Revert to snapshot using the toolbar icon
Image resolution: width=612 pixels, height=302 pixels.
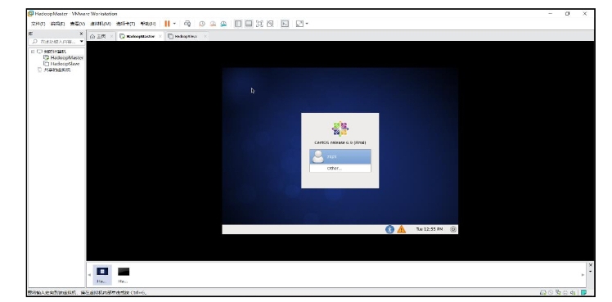tap(213, 24)
